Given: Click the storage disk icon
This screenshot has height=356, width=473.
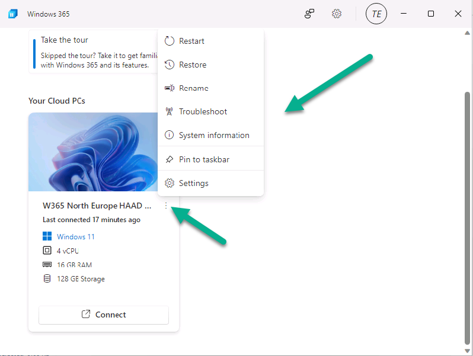Looking at the screenshot, I should pyautogui.click(x=47, y=278).
